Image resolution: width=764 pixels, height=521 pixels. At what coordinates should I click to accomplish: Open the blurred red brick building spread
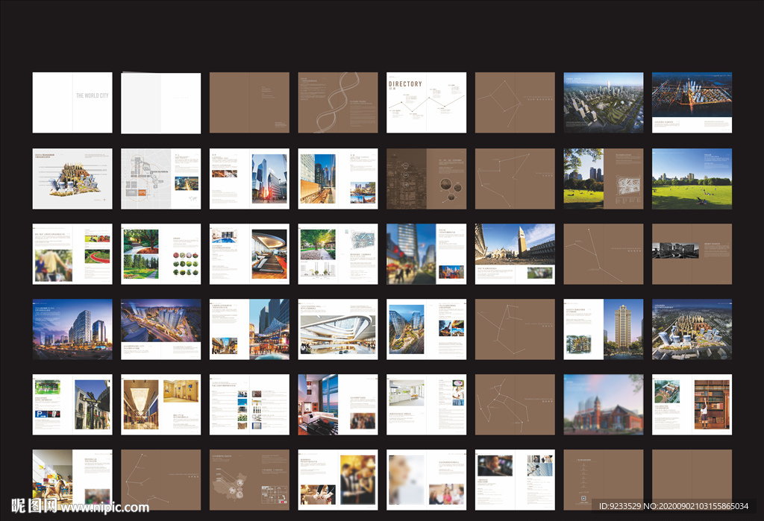pyautogui.click(x=603, y=405)
